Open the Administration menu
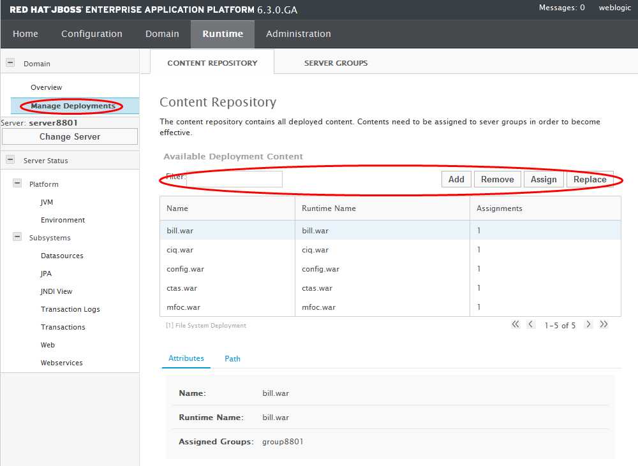The width and height of the screenshot is (638, 466). click(298, 34)
